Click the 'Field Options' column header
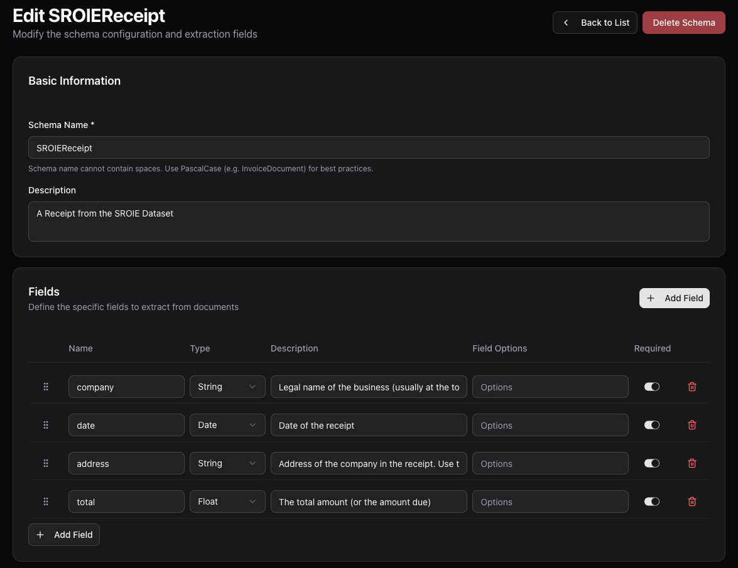This screenshot has height=568, width=738. [499, 348]
